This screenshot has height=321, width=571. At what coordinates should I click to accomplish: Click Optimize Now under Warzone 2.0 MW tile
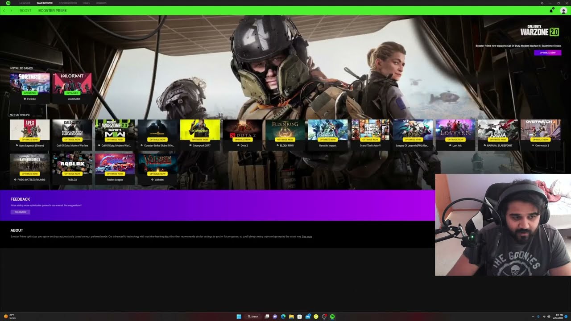coord(115,140)
